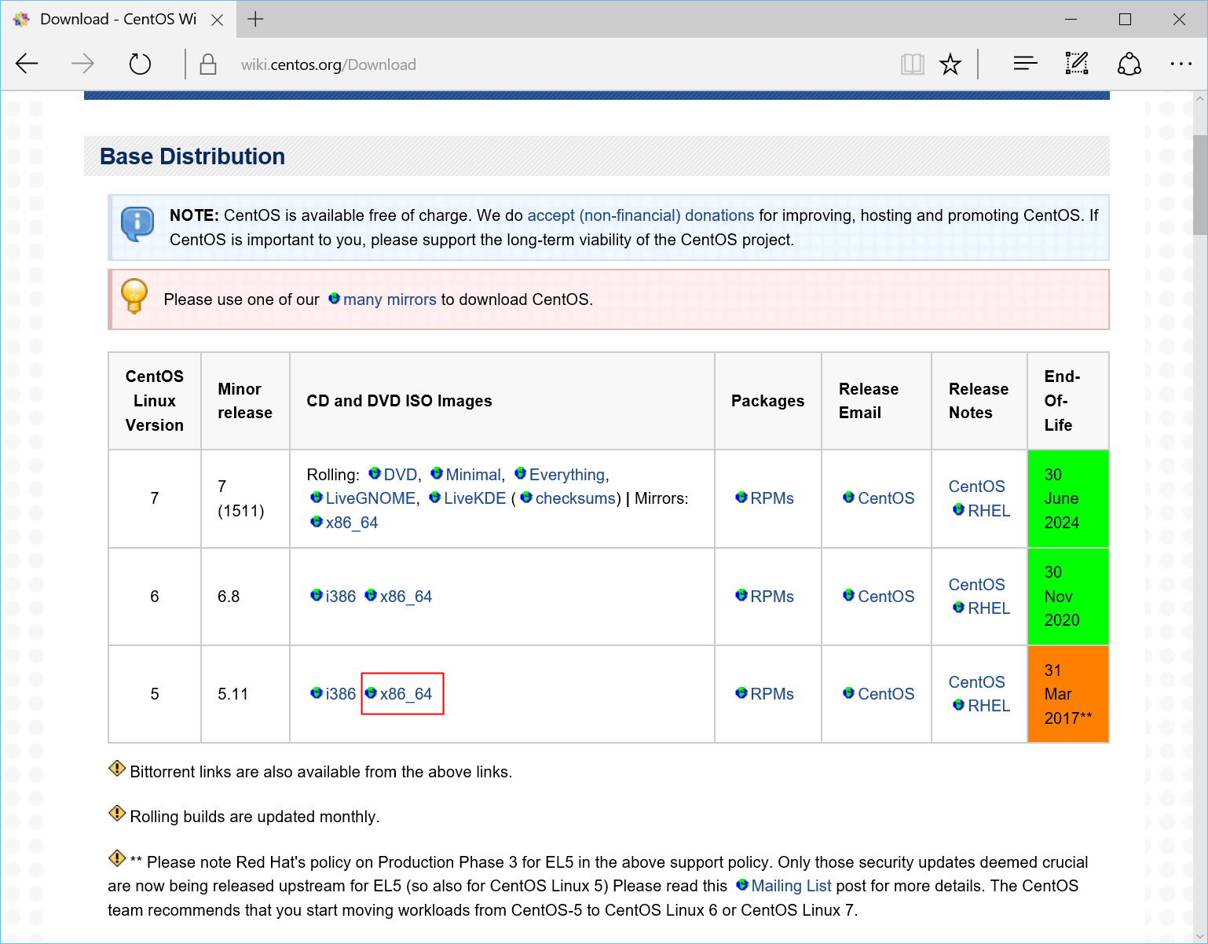The width and height of the screenshot is (1208, 944).
Task: Click the 30 Nov 2020 end-of-life cell
Action: (x=1068, y=597)
